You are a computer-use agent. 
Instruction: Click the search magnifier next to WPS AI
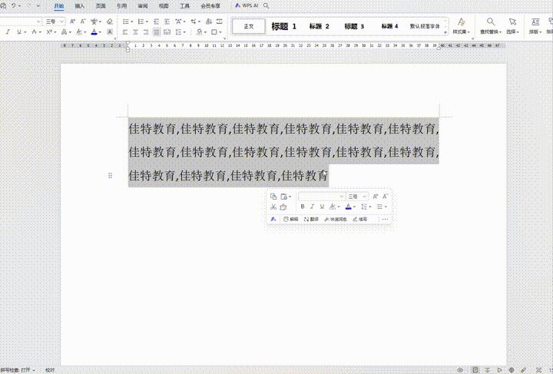click(x=267, y=5)
